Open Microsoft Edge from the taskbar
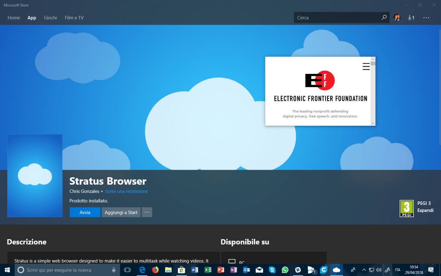 tap(142, 270)
